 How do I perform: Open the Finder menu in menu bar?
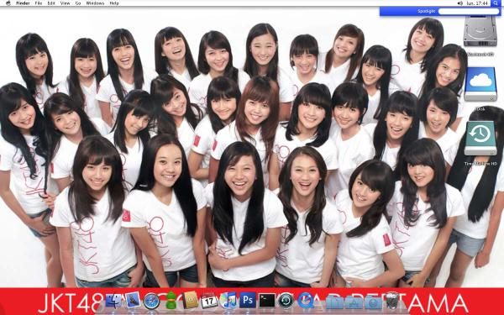(x=23, y=3)
